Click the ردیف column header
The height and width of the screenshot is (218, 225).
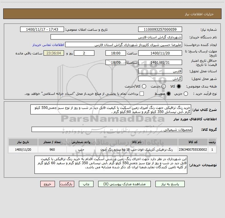[x=212, y=142]
